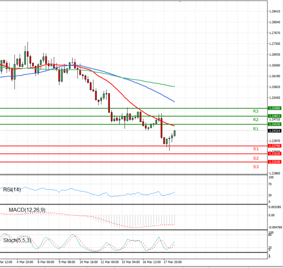Image resolution: width=283 pixels, height=268 pixels.
Task: Click the R3 resistance label
Action: click(x=256, y=111)
